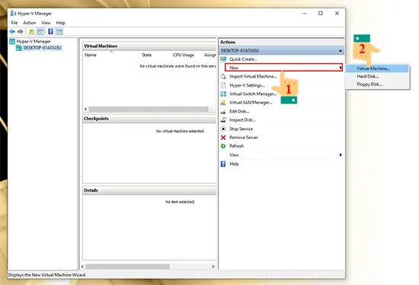The height and width of the screenshot is (285, 419).
Task: Click left arrow of Virtual Machines scrollbar
Action: (x=85, y=109)
